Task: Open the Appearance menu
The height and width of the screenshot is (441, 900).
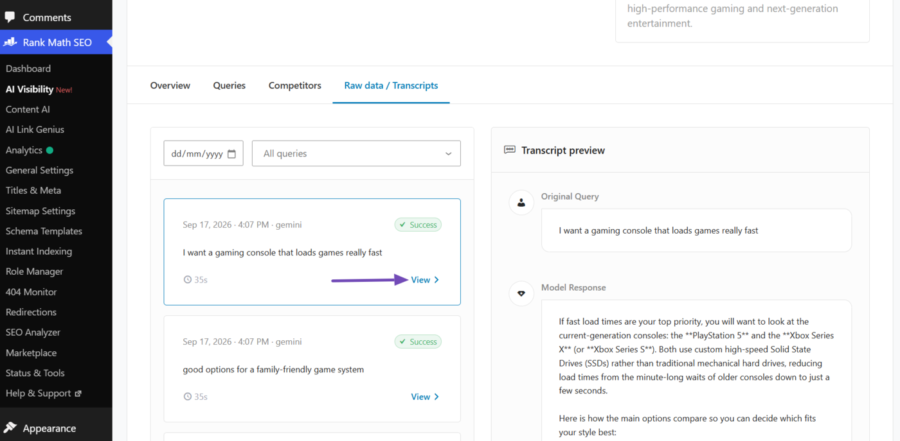Action: coord(49,428)
